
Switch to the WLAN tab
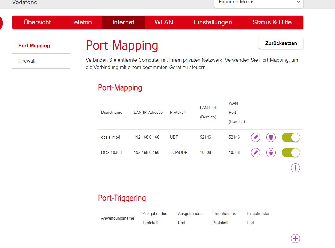[x=164, y=22]
